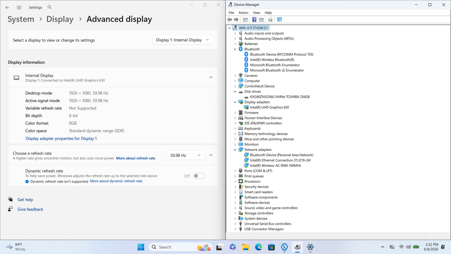This screenshot has width=451, height=254.
Task: Expand the Cameras tree node
Action: [x=235, y=76]
